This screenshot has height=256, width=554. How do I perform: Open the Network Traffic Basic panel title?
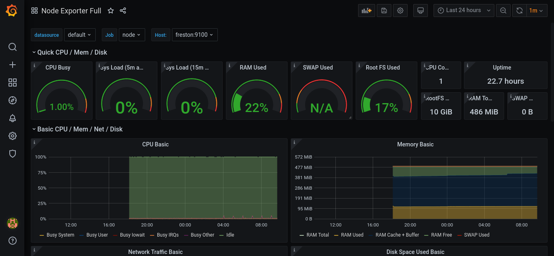pyautogui.click(x=155, y=252)
